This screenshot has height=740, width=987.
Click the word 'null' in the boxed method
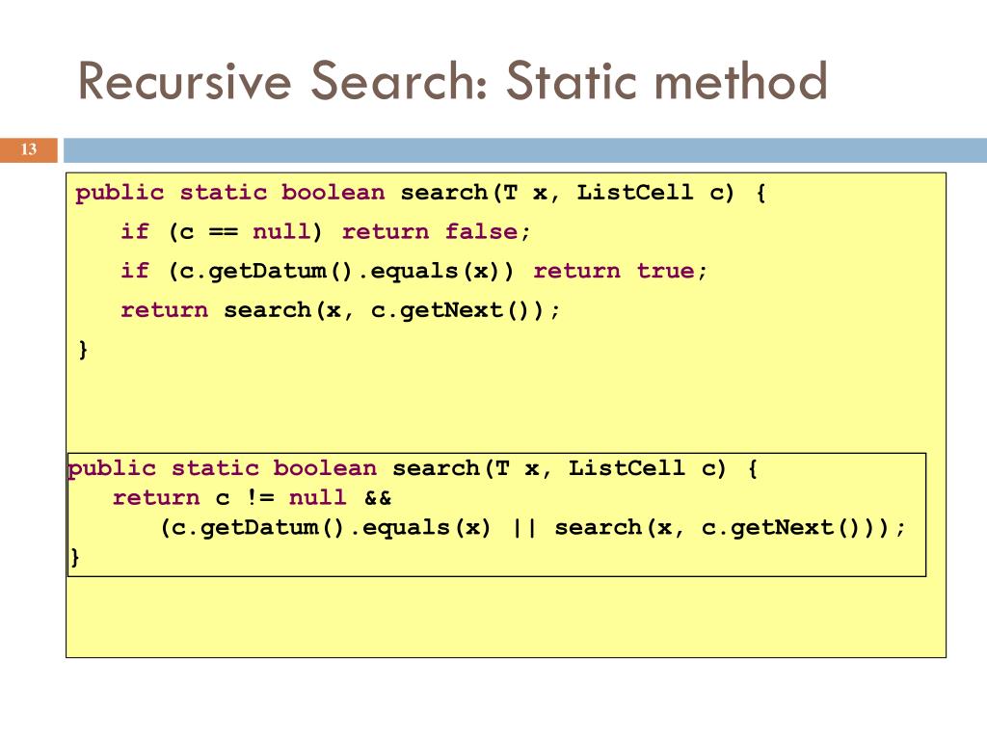pos(317,498)
